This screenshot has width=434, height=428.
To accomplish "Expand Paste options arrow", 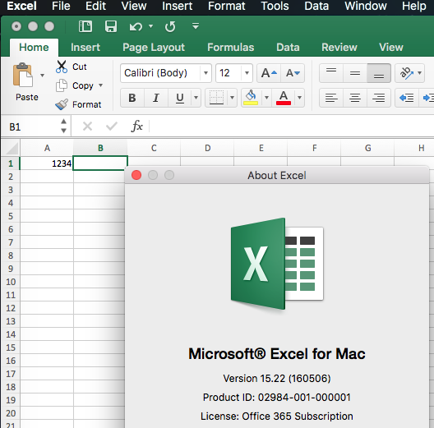I will pyautogui.click(x=43, y=76).
